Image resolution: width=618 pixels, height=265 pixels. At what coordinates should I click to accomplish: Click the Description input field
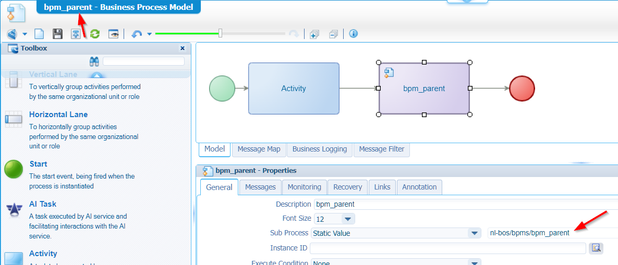pos(464,204)
